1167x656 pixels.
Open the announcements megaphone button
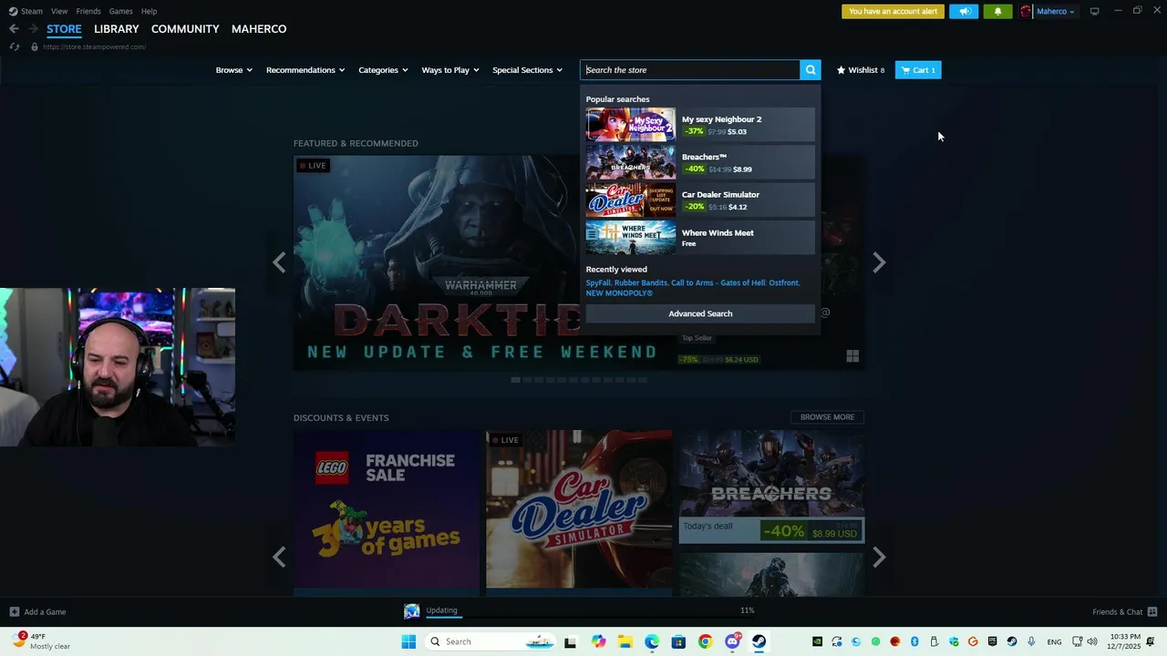tap(964, 12)
